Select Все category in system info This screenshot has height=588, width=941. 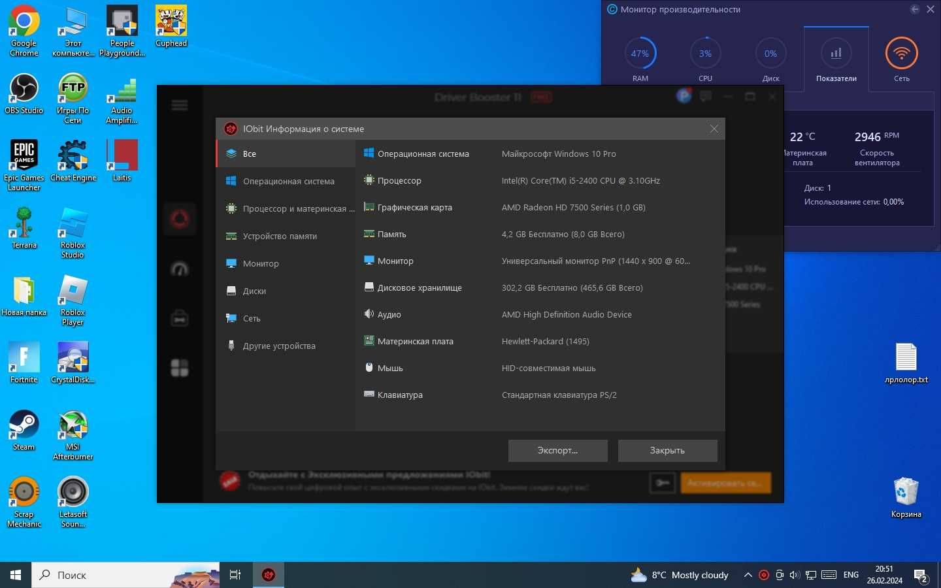click(x=286, y=154)
